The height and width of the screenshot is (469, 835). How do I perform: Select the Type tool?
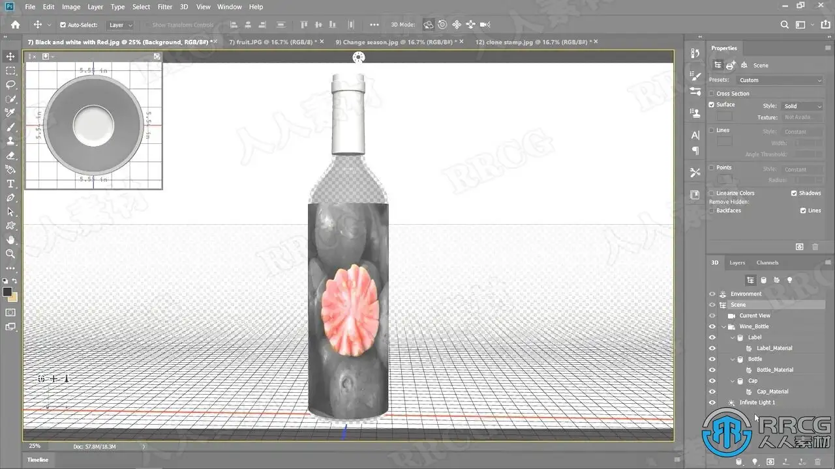tap(10, 184)
